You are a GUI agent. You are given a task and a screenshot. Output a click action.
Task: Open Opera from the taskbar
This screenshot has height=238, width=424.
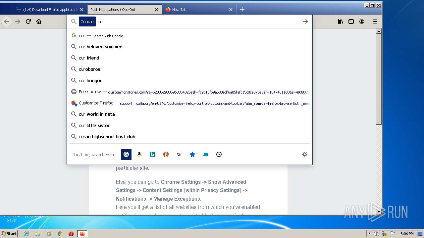click(71, 234)
